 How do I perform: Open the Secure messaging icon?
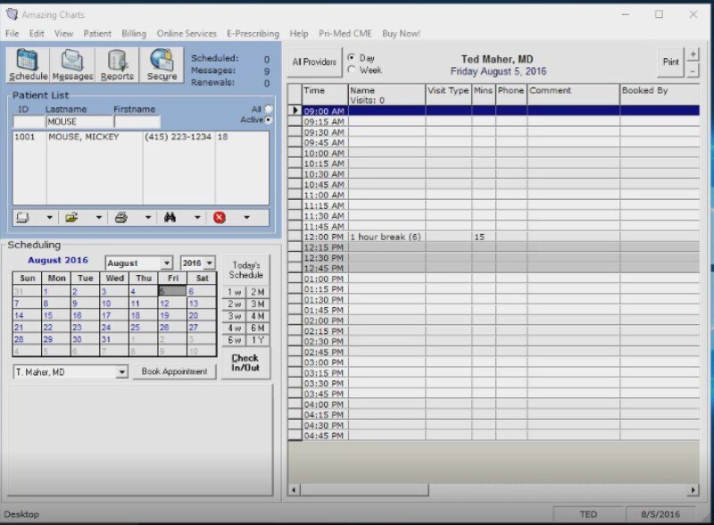click(x=162, y=65)
